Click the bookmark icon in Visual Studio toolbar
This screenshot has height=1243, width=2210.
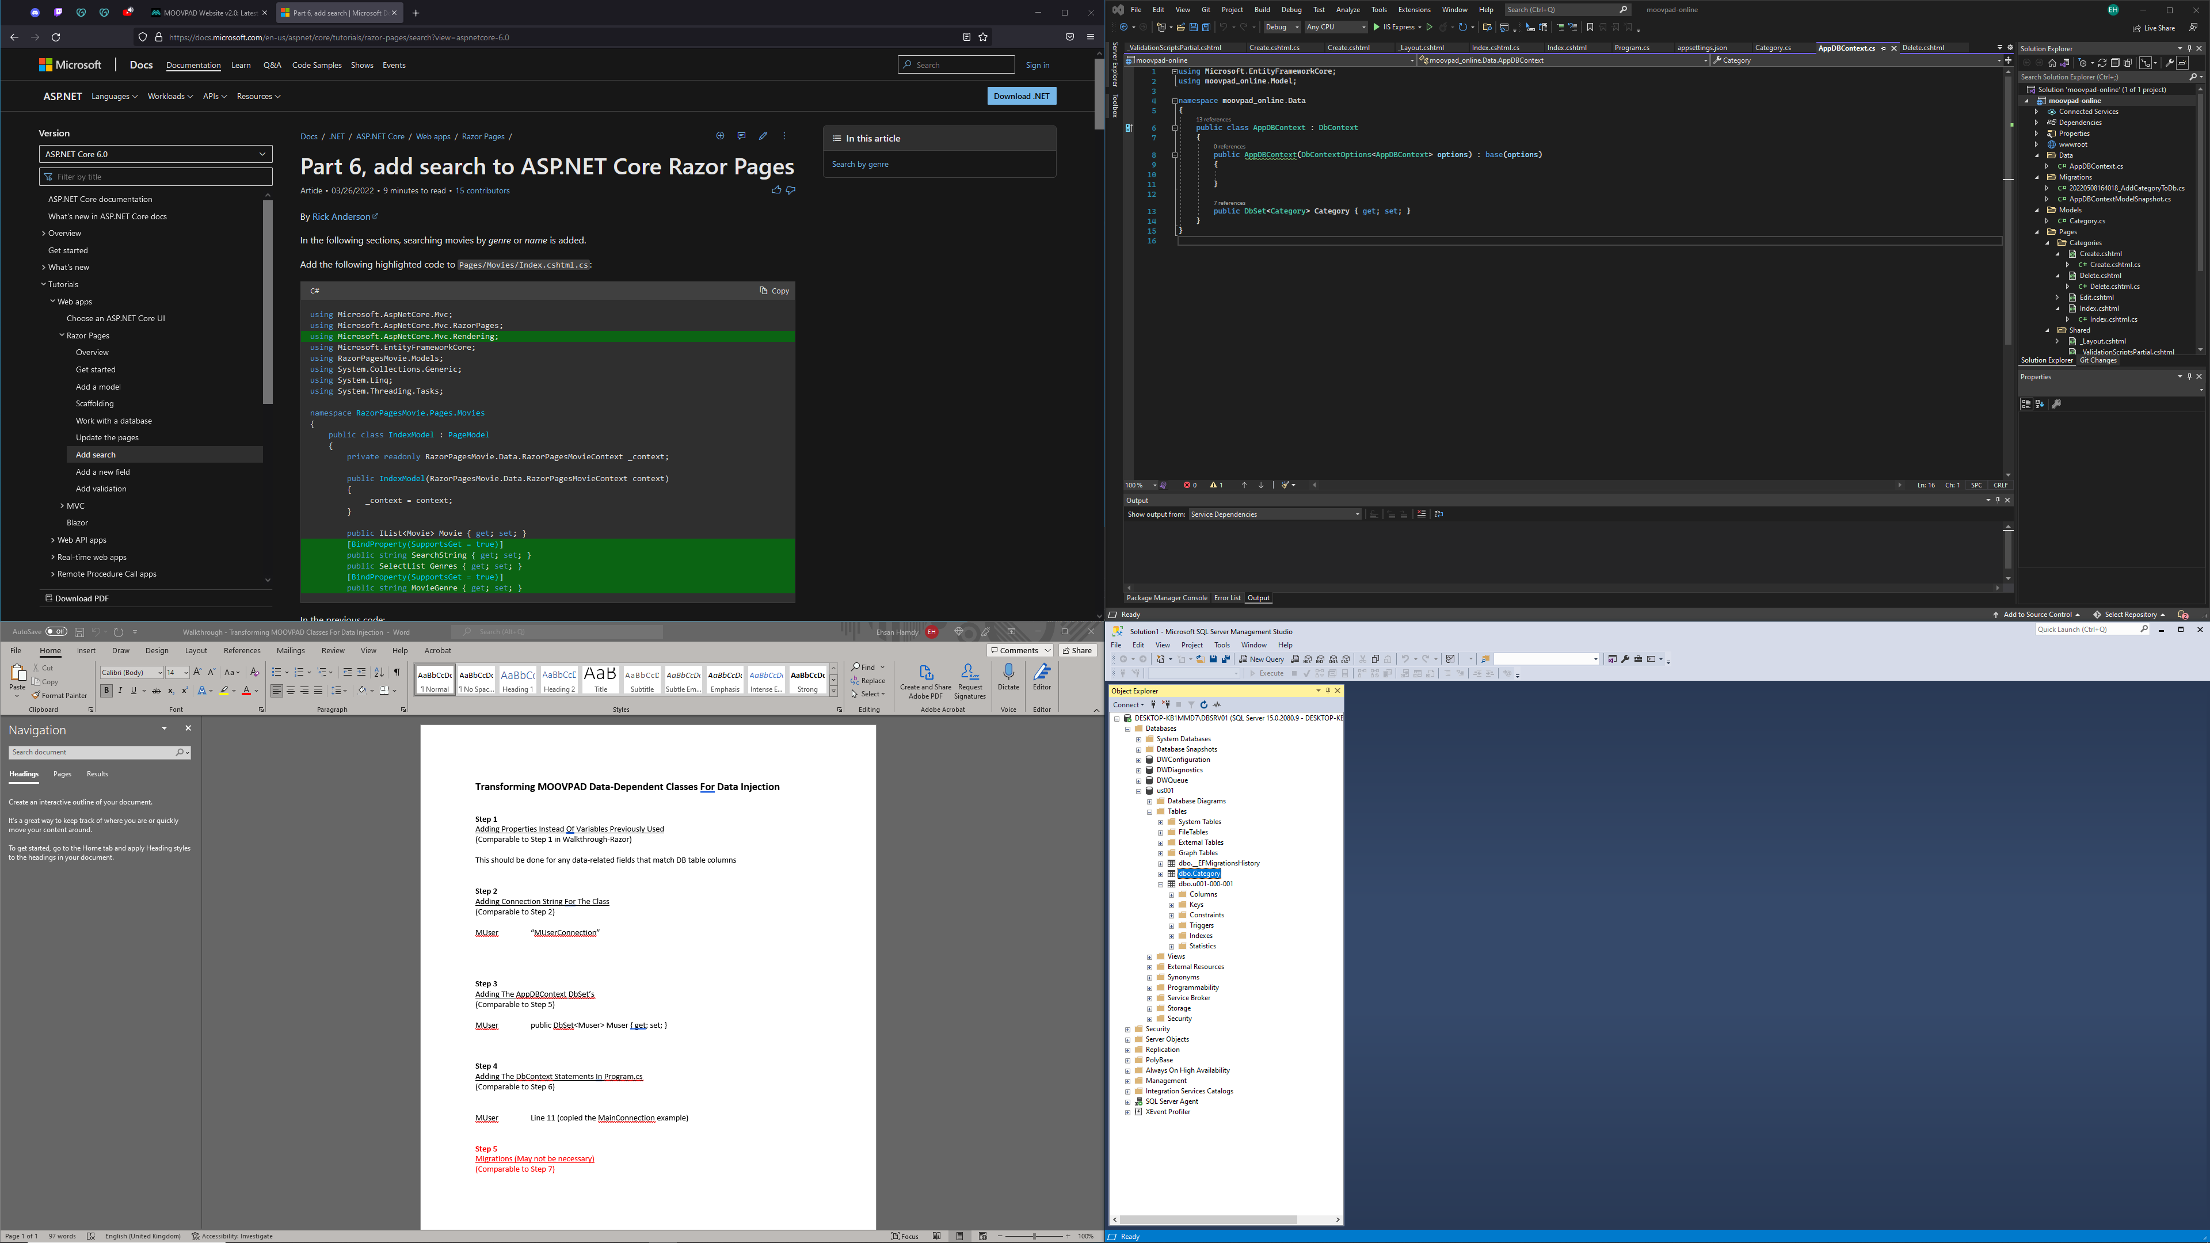tap(1590, 28)
